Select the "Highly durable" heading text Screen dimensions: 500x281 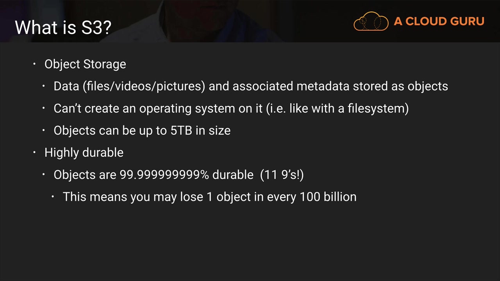pyautogui.click(x=84, y=152)
